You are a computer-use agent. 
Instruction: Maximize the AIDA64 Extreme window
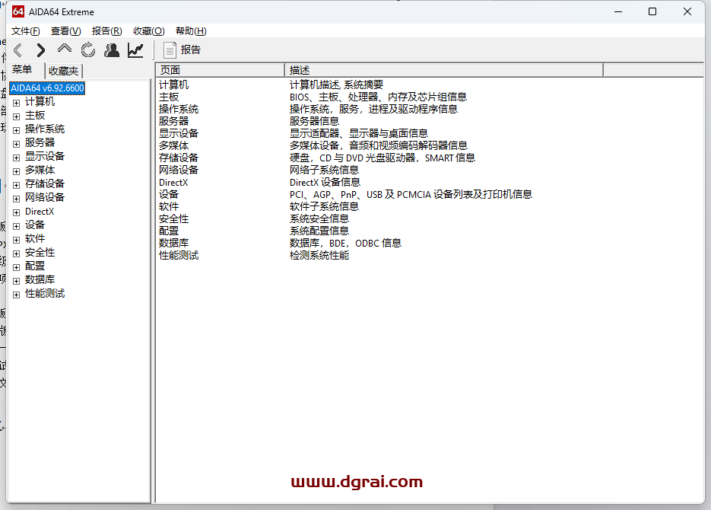pyautogui.click(x=652, y=11)
